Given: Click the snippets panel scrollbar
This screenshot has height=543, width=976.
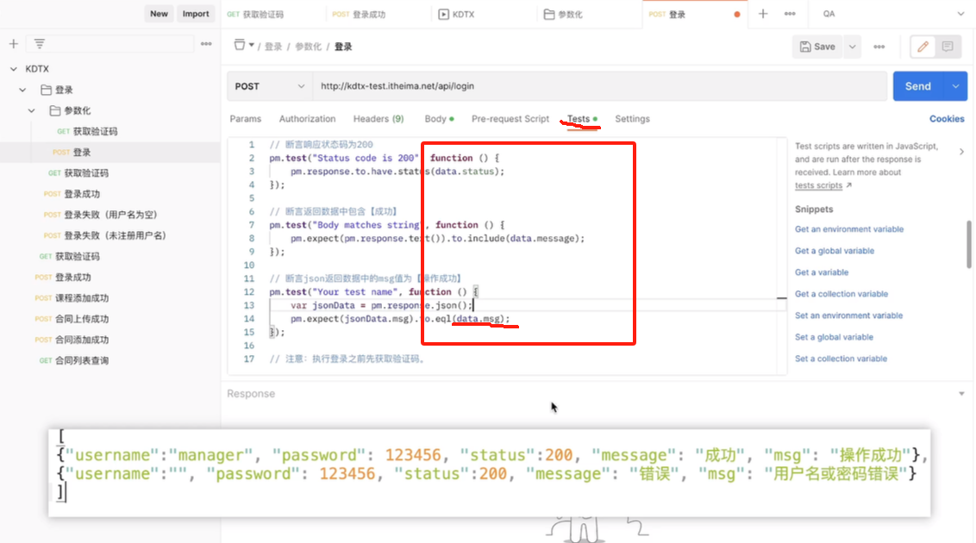Looking at the screenshot, I should [x=968, y=245].
